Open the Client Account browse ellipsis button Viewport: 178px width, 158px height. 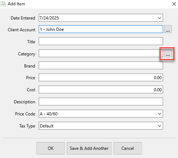coord(168,29)
